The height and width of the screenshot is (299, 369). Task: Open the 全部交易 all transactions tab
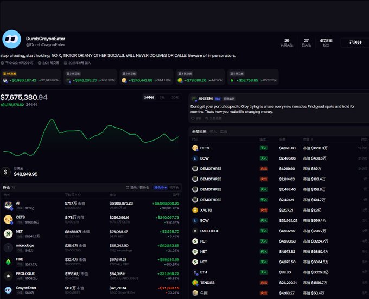tap(199, 131)
